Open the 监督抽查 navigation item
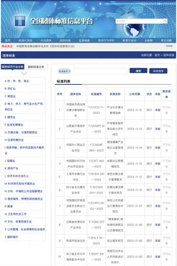Viewport: 177px width, 266px height. 84,40
